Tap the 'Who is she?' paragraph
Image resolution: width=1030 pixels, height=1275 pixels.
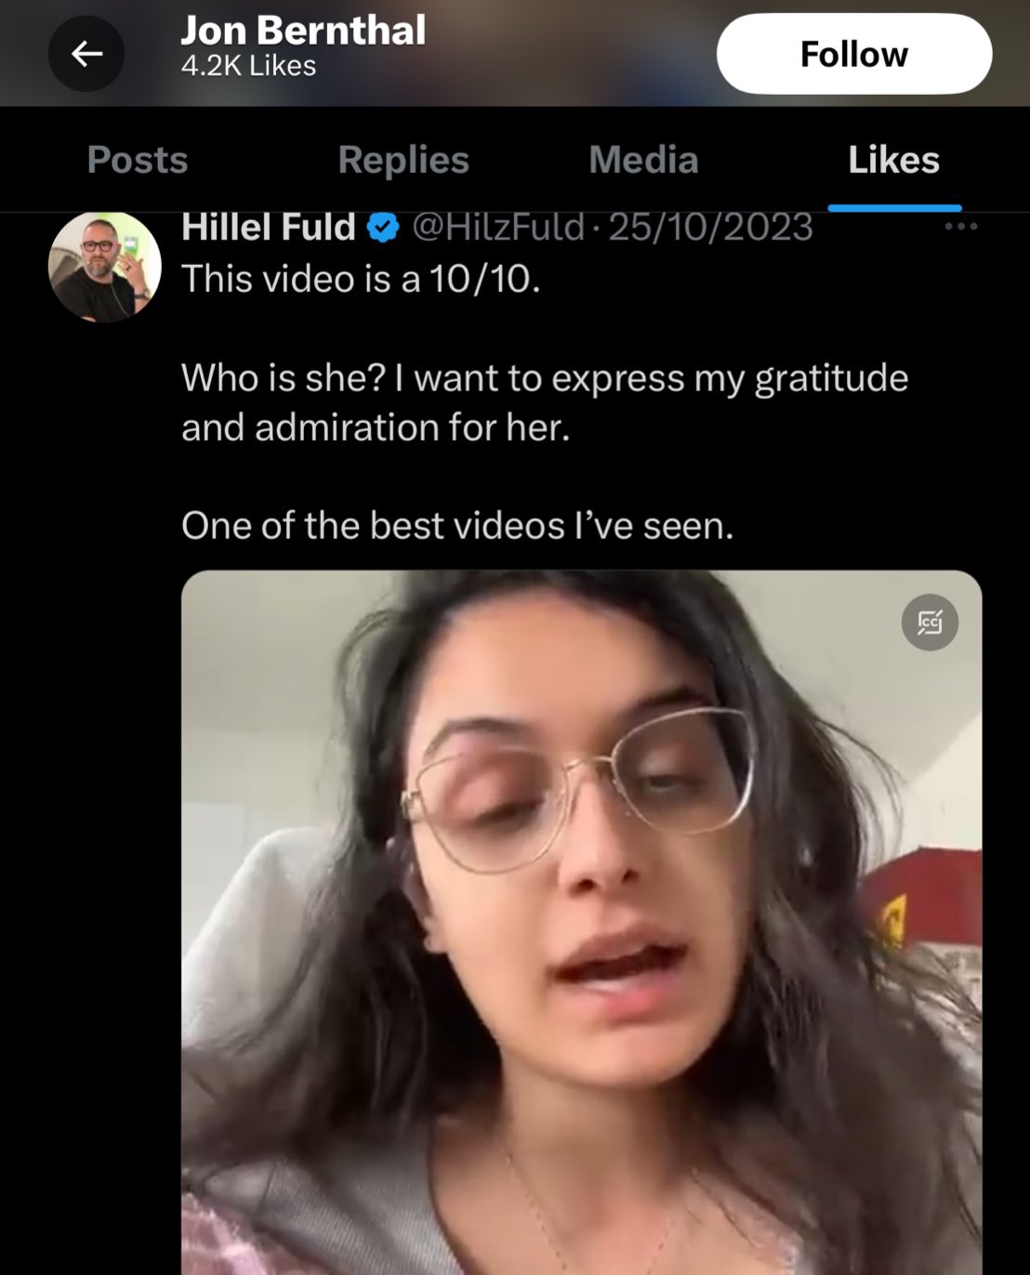pos(545,402)
